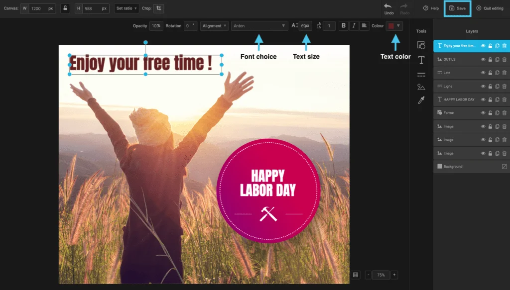Hide the Line layer
The height and width of the screenshot is (290, 510).
coord(483,73)
